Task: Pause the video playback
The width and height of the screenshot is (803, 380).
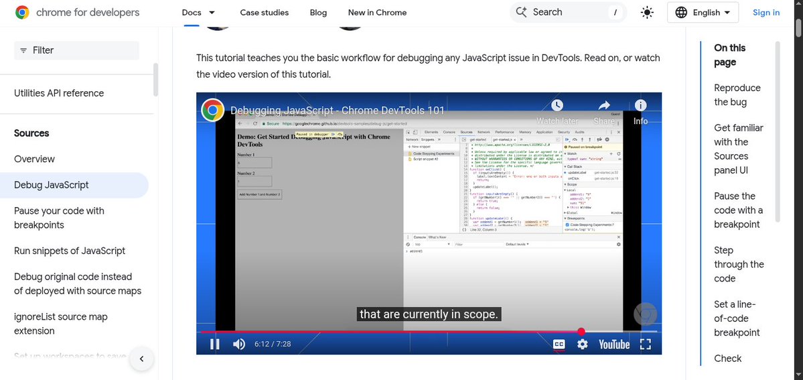Action: (214, 344)
